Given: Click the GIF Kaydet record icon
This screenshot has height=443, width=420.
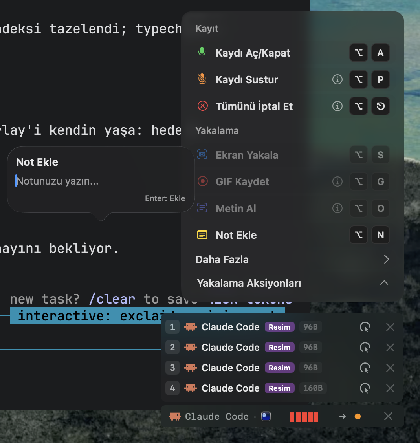Looking at the screenshot, I should (x=202, y=181).
